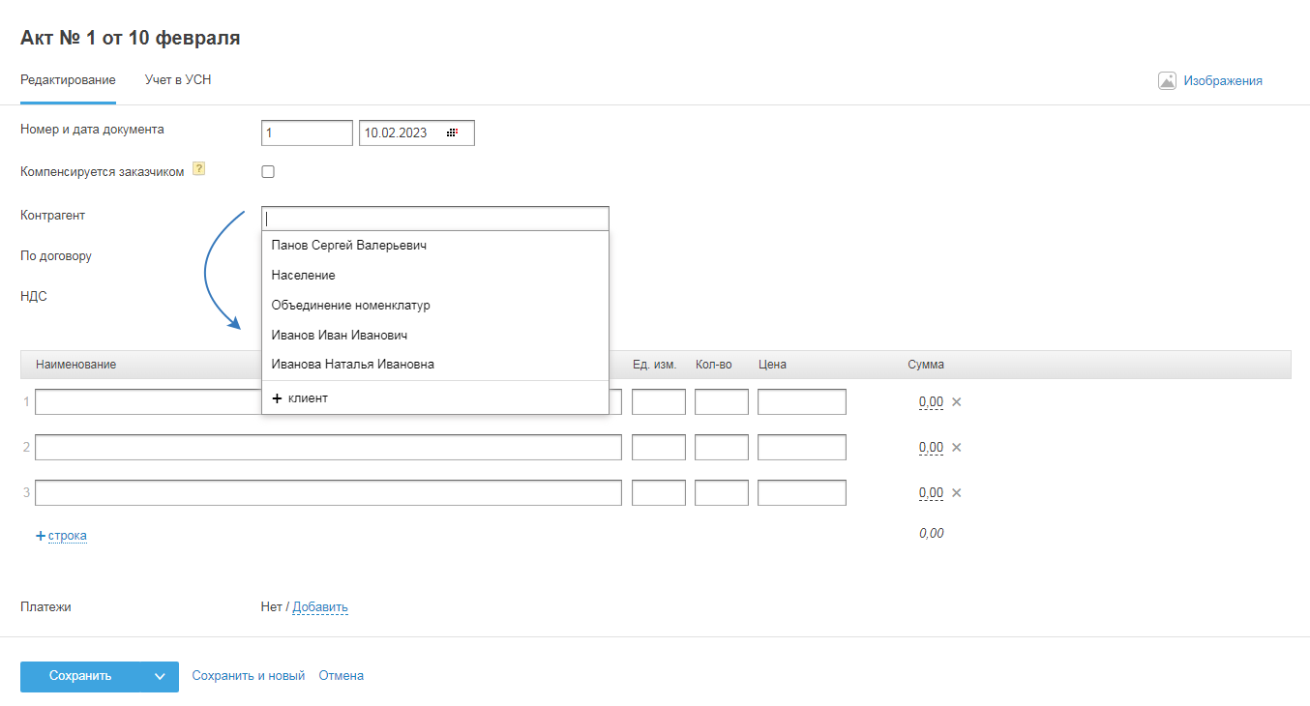Click the Изображения picture icon
Screen dimensions: 1310x706
[x=1167, y=81]
